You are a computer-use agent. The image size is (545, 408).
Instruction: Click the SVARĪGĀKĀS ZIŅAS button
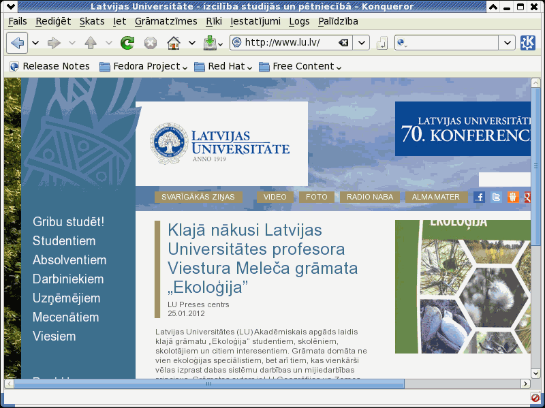[198, 197]
